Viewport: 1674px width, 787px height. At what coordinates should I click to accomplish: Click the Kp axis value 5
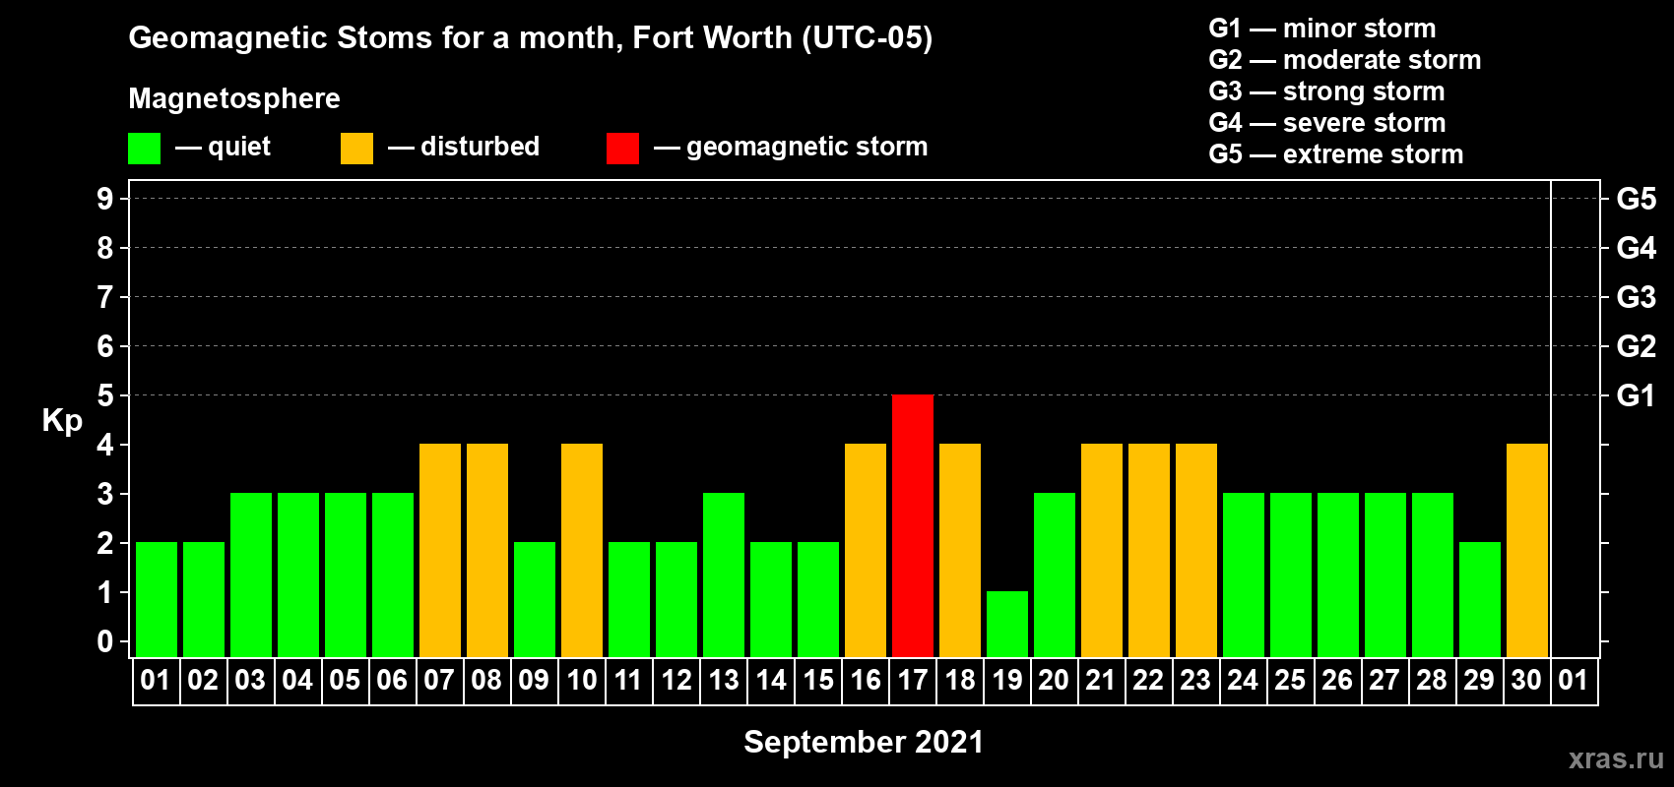point(105,395)
